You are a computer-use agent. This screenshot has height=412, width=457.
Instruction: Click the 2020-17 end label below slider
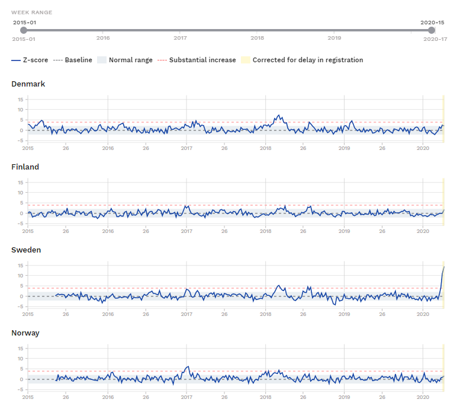(435, 39)
